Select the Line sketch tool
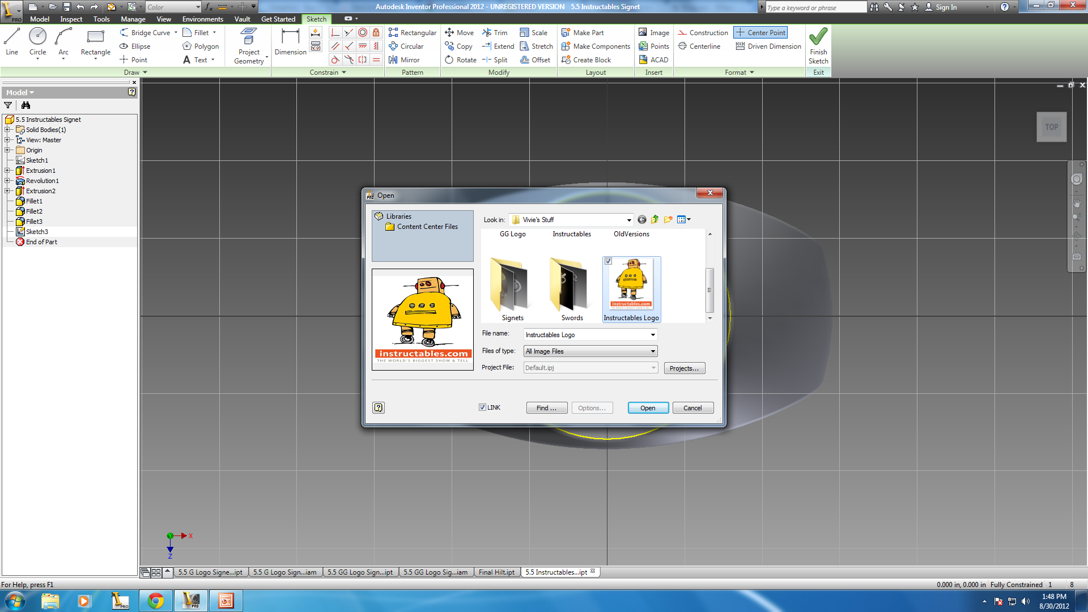1088x612 pixels. (12, 42)
